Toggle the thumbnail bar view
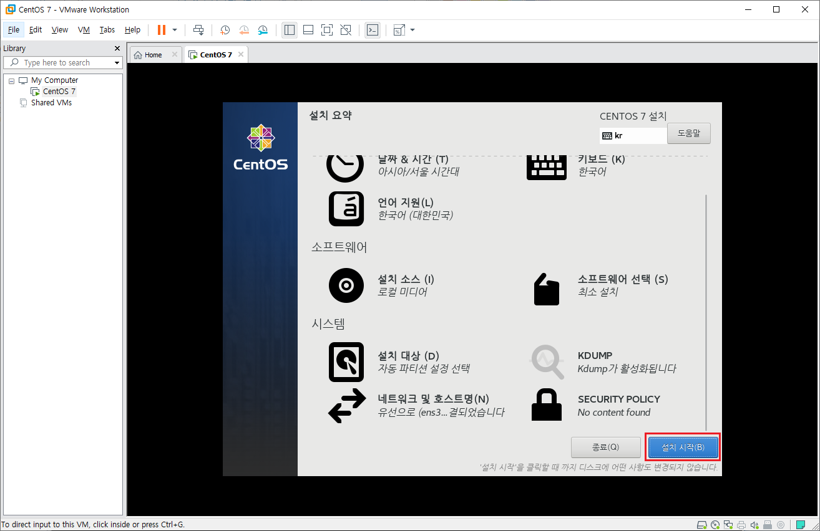Image resolution: width=820 pixels, height=531 pixels. (x=308, y=30)
